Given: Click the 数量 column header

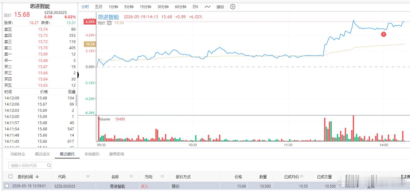Looking at the screenshot, I should point(263,177).
